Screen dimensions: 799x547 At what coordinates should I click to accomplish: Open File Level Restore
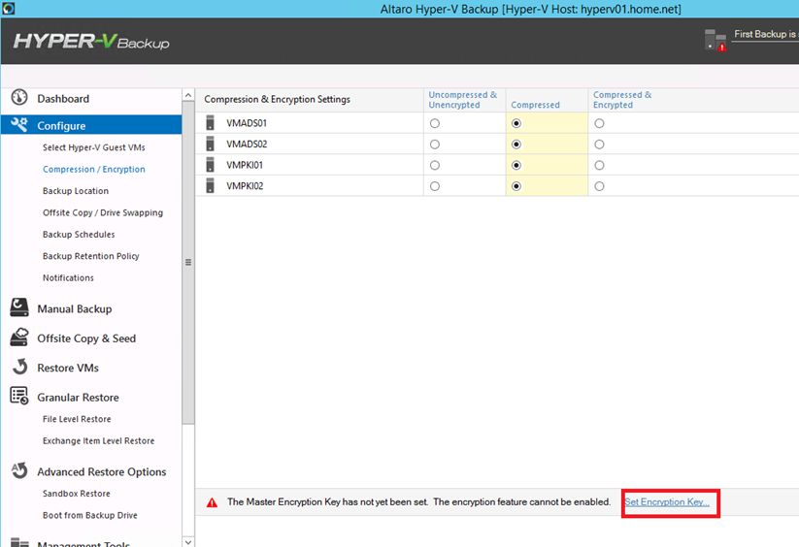tap(77, 419)
